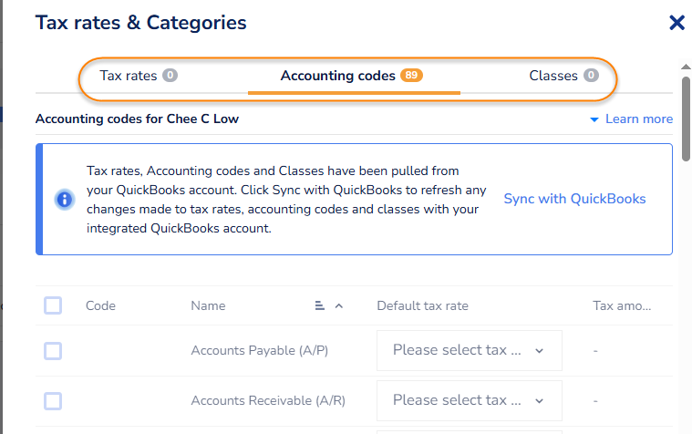
Task: Toggle the select-all checkbox in table header
Action: (x=53, y=305)
